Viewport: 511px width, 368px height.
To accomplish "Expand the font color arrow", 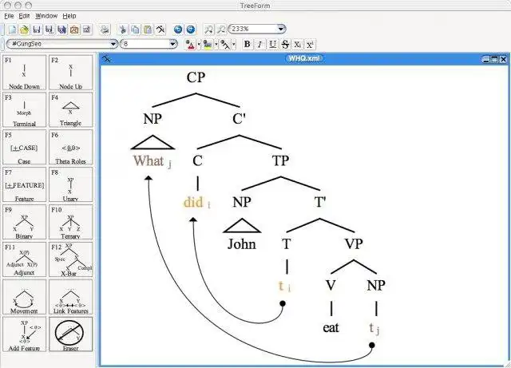I will pos(199,45).
